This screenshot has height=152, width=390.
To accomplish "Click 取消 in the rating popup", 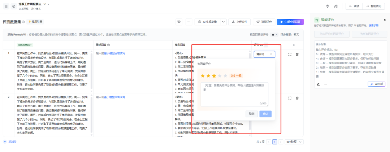I will click(251, 114).
